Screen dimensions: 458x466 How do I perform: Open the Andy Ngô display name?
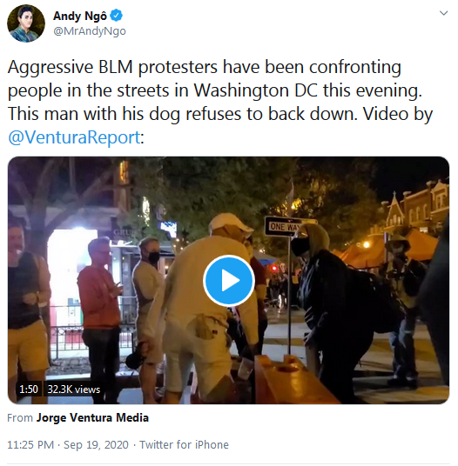[x=80, y=16]
